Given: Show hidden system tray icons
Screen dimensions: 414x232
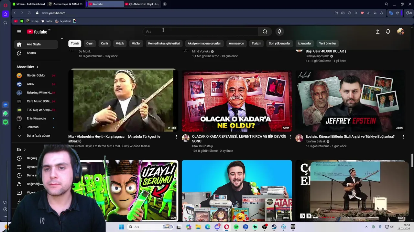Looking at the screenshot, I should (x=366, y=227).
